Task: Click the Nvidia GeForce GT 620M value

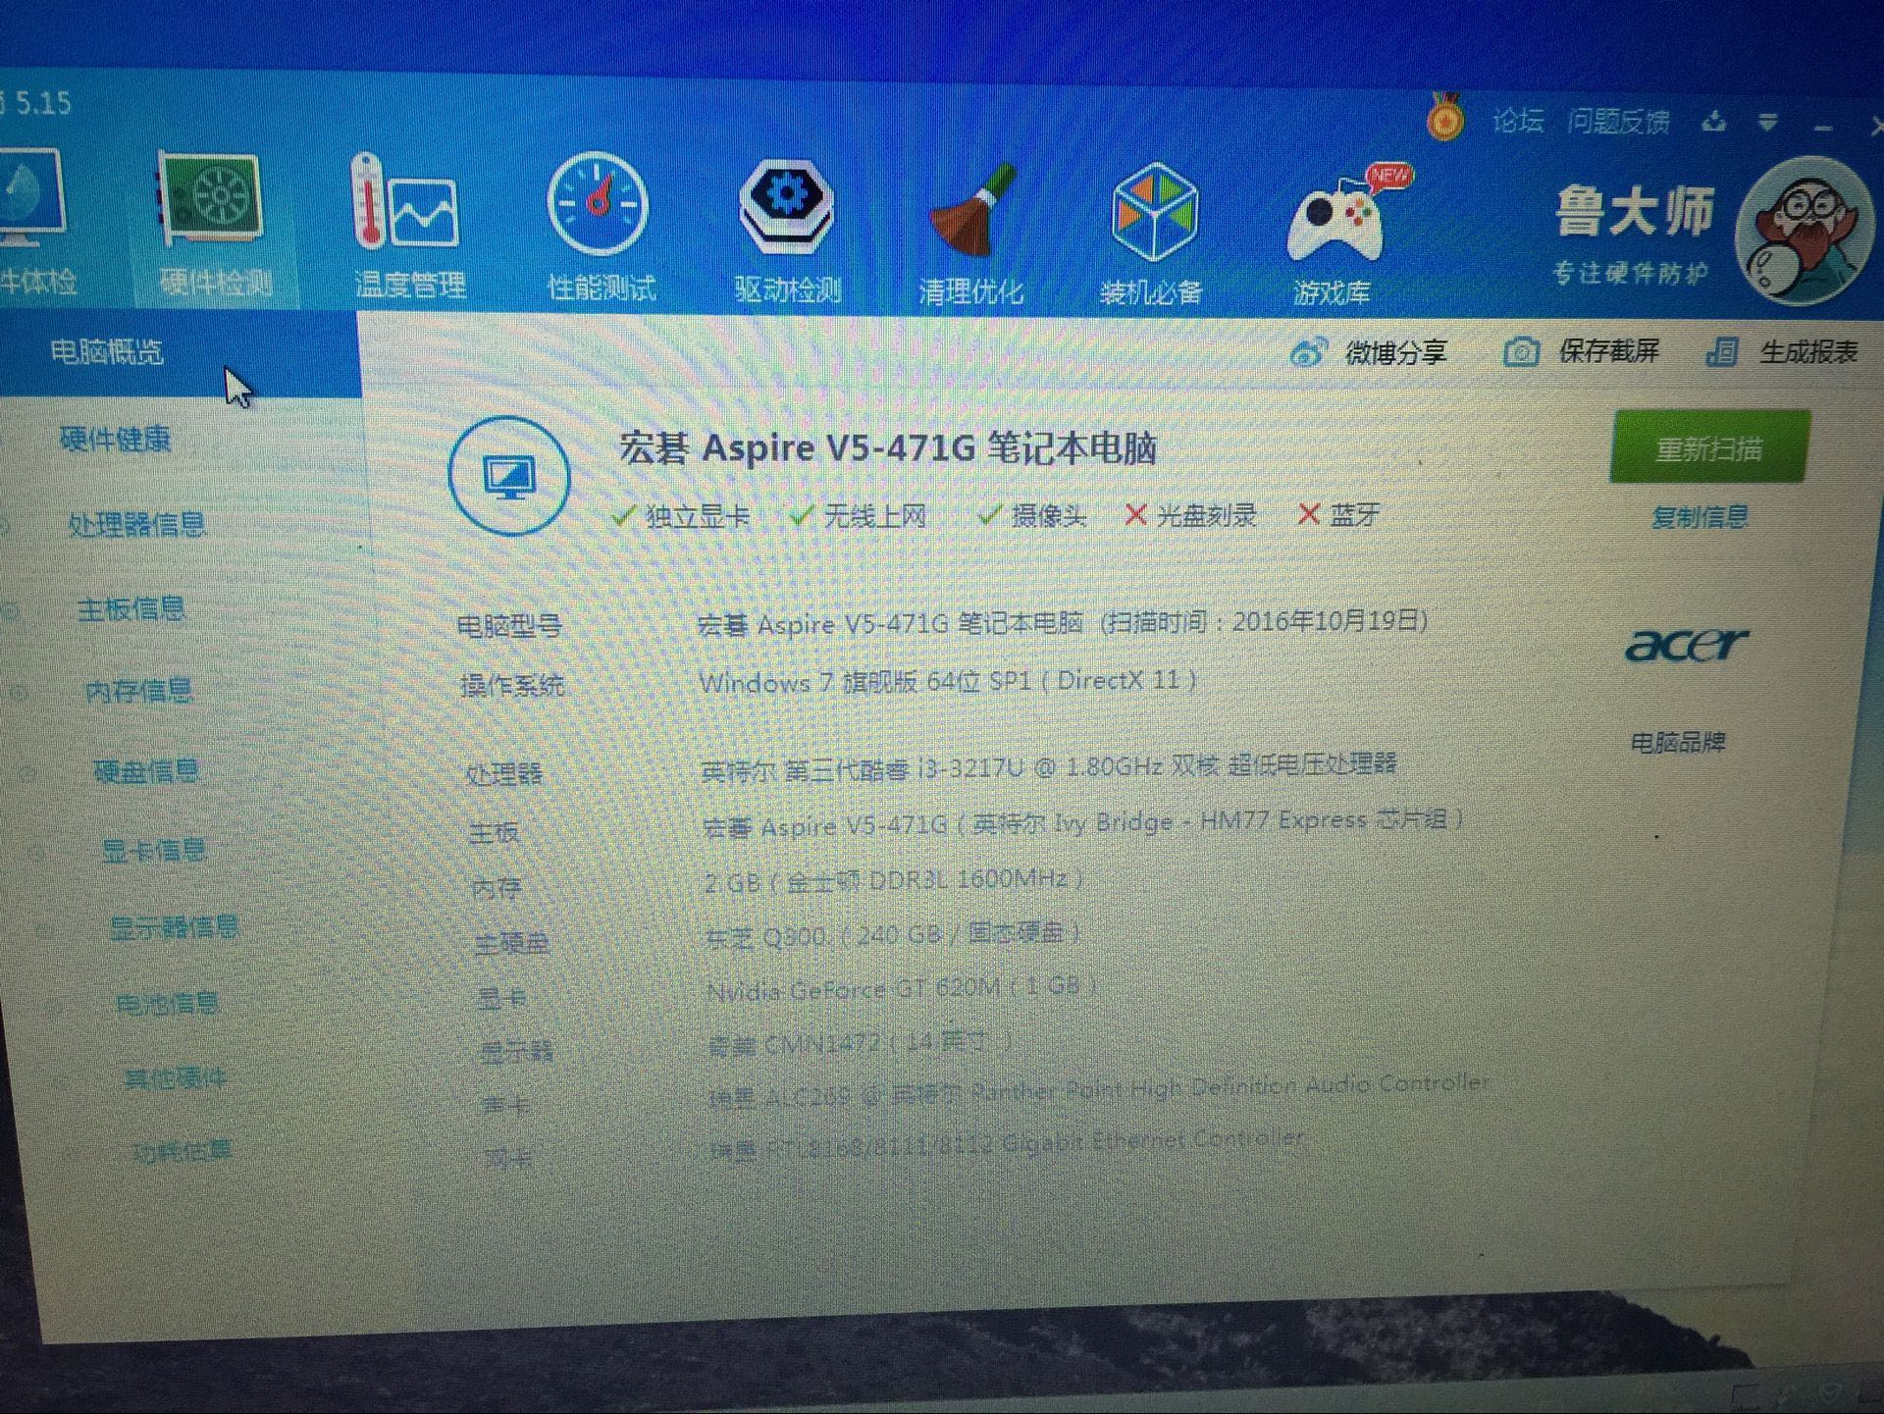Action: click(902, 989)
